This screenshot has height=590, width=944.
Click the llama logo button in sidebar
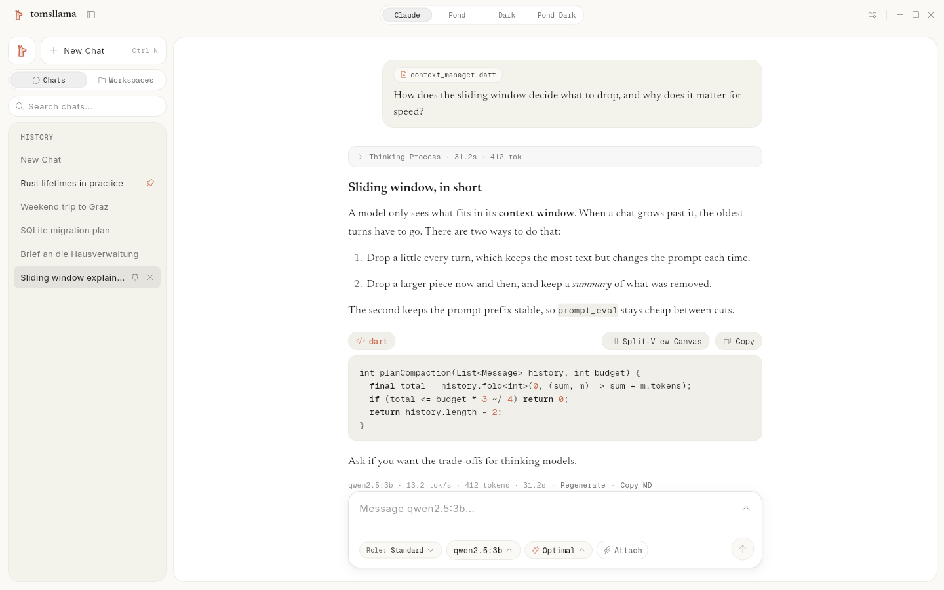[22, 50]
